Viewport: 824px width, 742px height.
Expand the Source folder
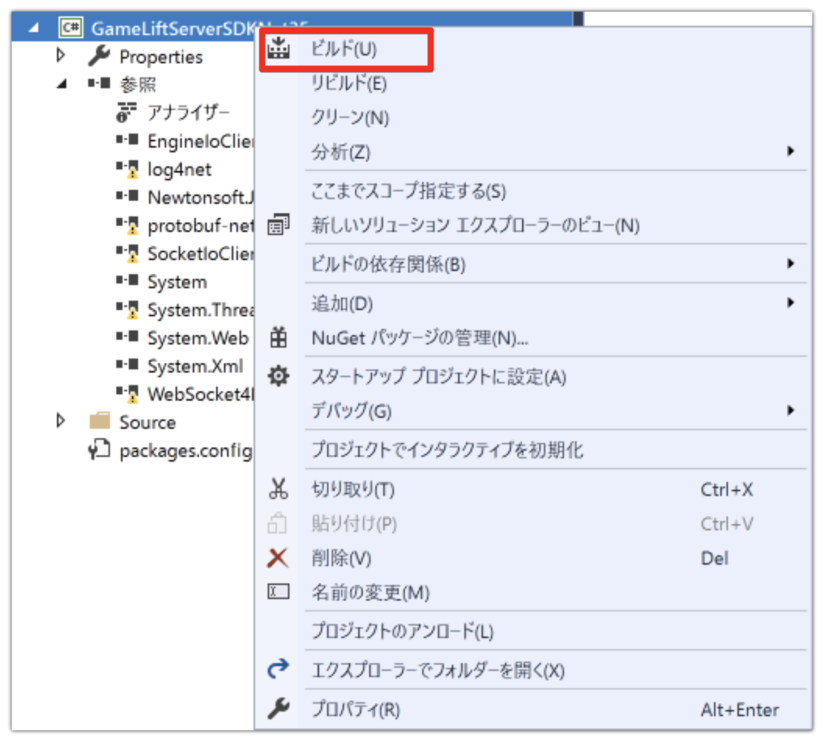click(x=58, y=422)
